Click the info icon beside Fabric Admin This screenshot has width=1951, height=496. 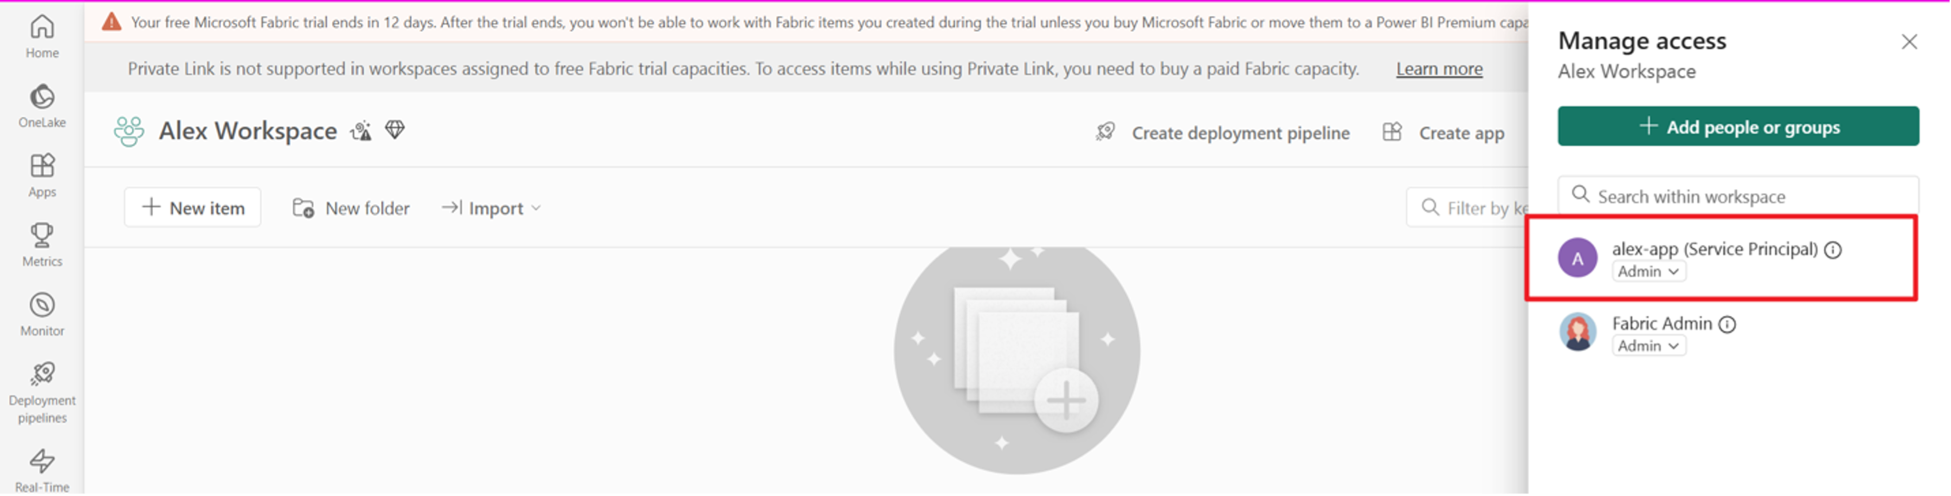[1727, 325]
